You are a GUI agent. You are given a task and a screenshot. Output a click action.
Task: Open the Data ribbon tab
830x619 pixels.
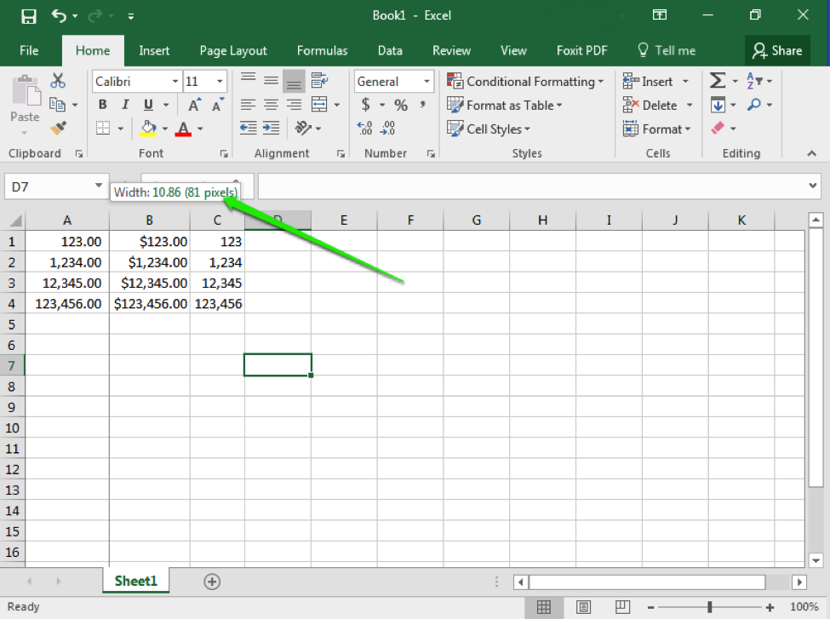point(390,50)
